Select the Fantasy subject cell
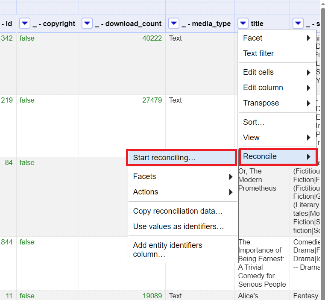Viewport: 325px width, 300px height. click(305, 296)
